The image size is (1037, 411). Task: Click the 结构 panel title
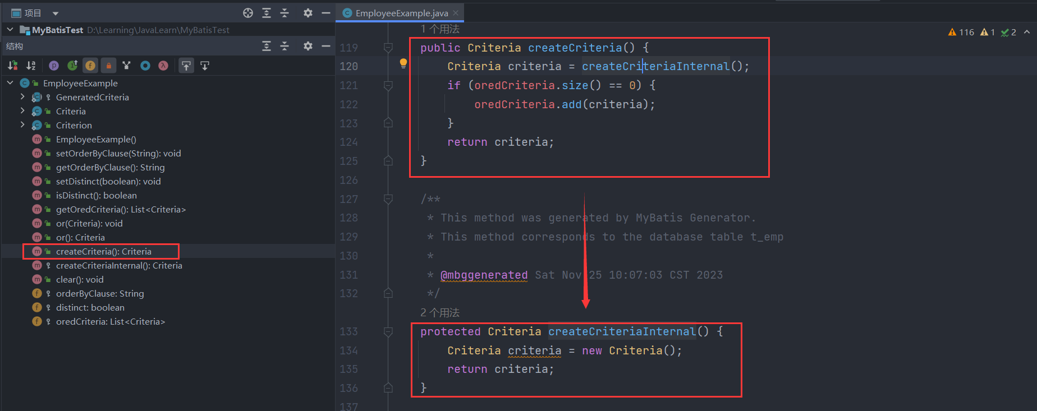pos(15,46)
